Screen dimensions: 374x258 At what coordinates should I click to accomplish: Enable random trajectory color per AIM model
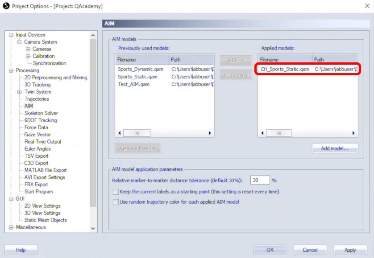(116, 202)
